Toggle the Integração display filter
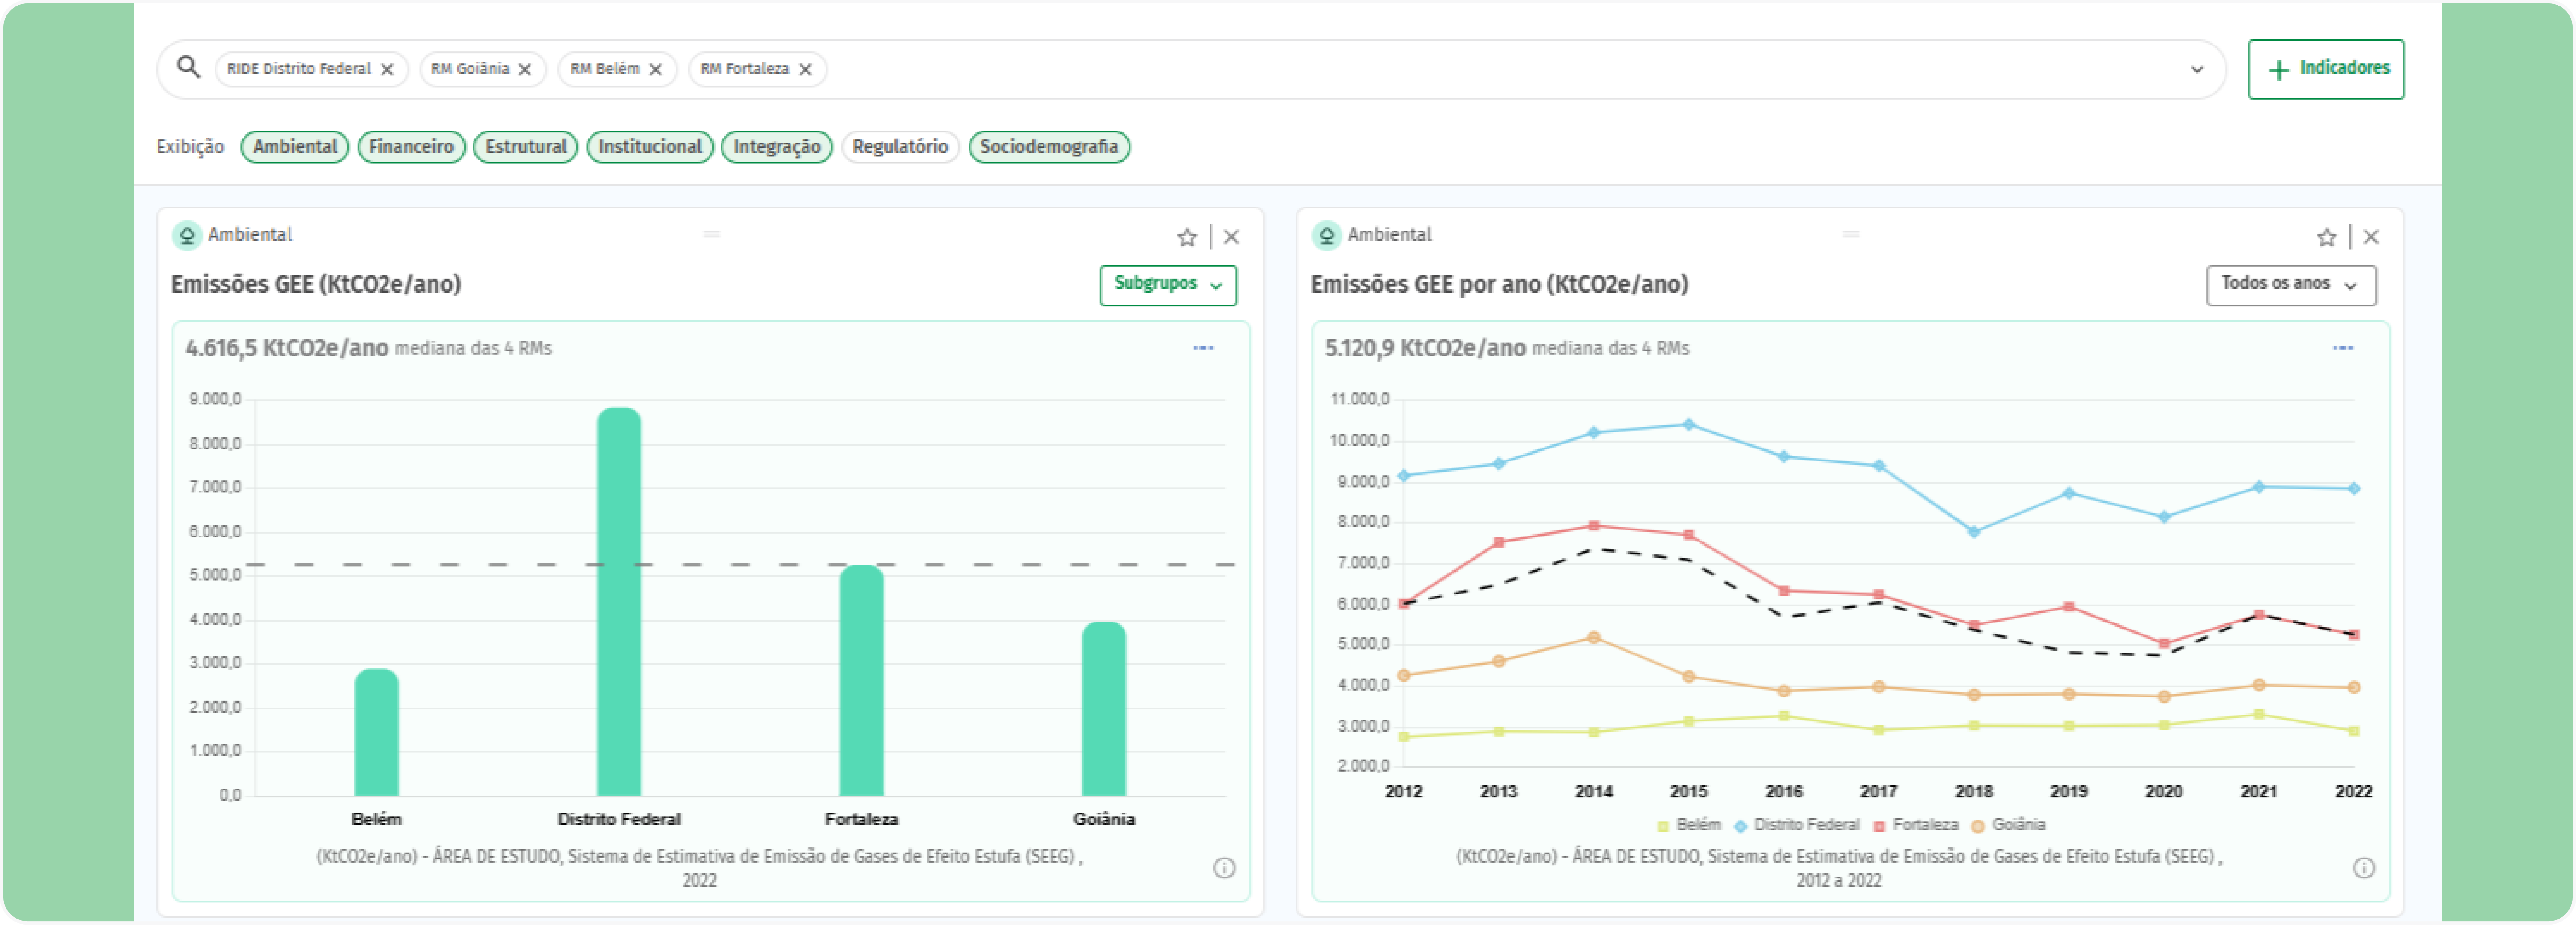 point(777,147)
